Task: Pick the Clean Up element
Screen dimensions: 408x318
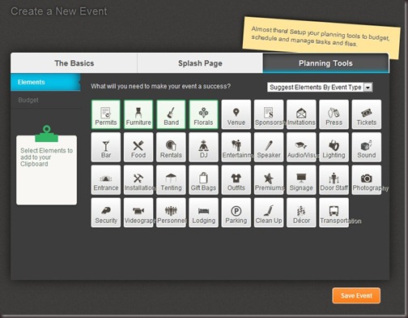Action: pos(269,213)
